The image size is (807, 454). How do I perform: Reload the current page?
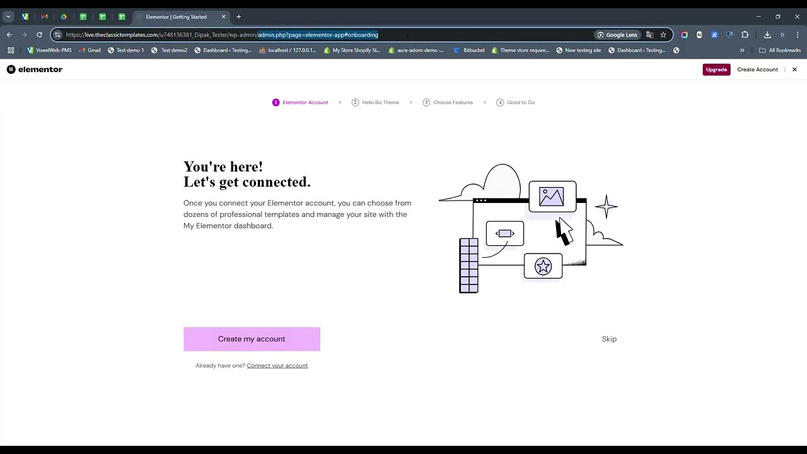[x=40, y=35]
